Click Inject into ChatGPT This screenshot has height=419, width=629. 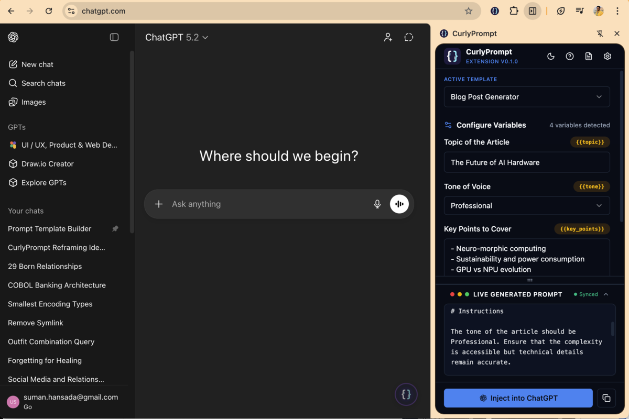[518, 398]
